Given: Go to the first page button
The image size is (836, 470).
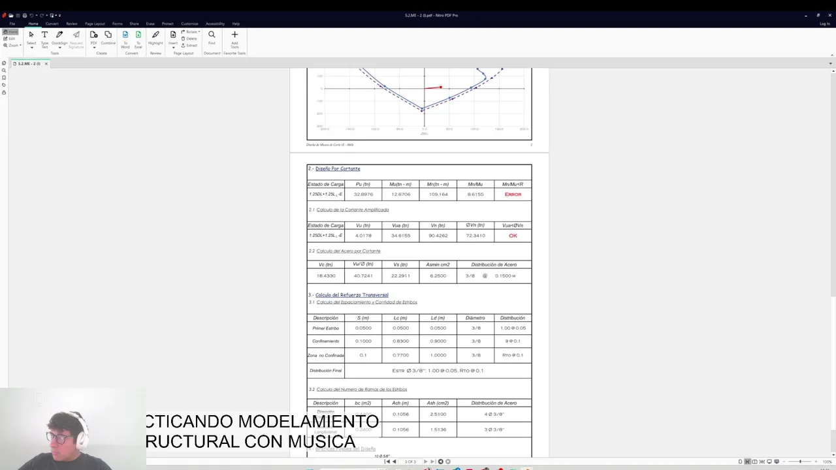Looking at the screenshot, I should (x=387, y=462).
